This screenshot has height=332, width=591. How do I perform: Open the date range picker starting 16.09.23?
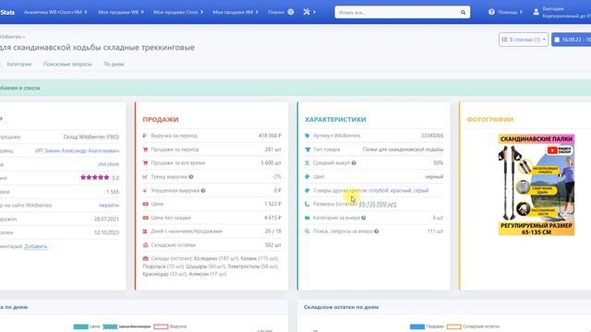[x=572, y=40]
